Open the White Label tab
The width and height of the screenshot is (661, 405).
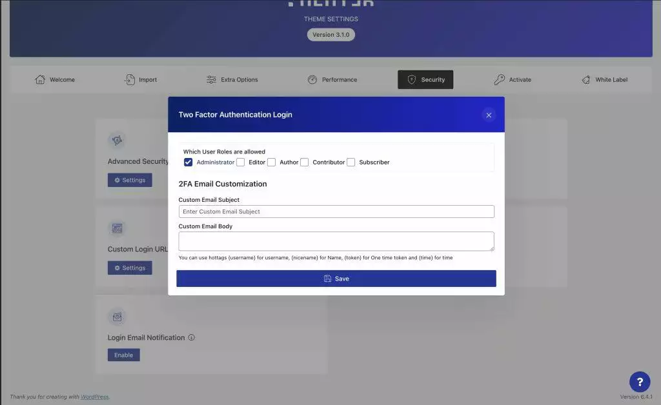click(604, 80)
